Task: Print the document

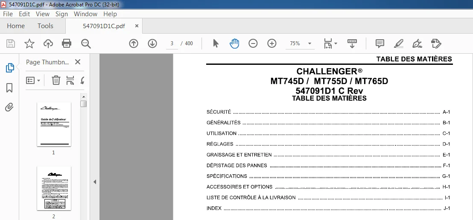Action: click(67, 43)
